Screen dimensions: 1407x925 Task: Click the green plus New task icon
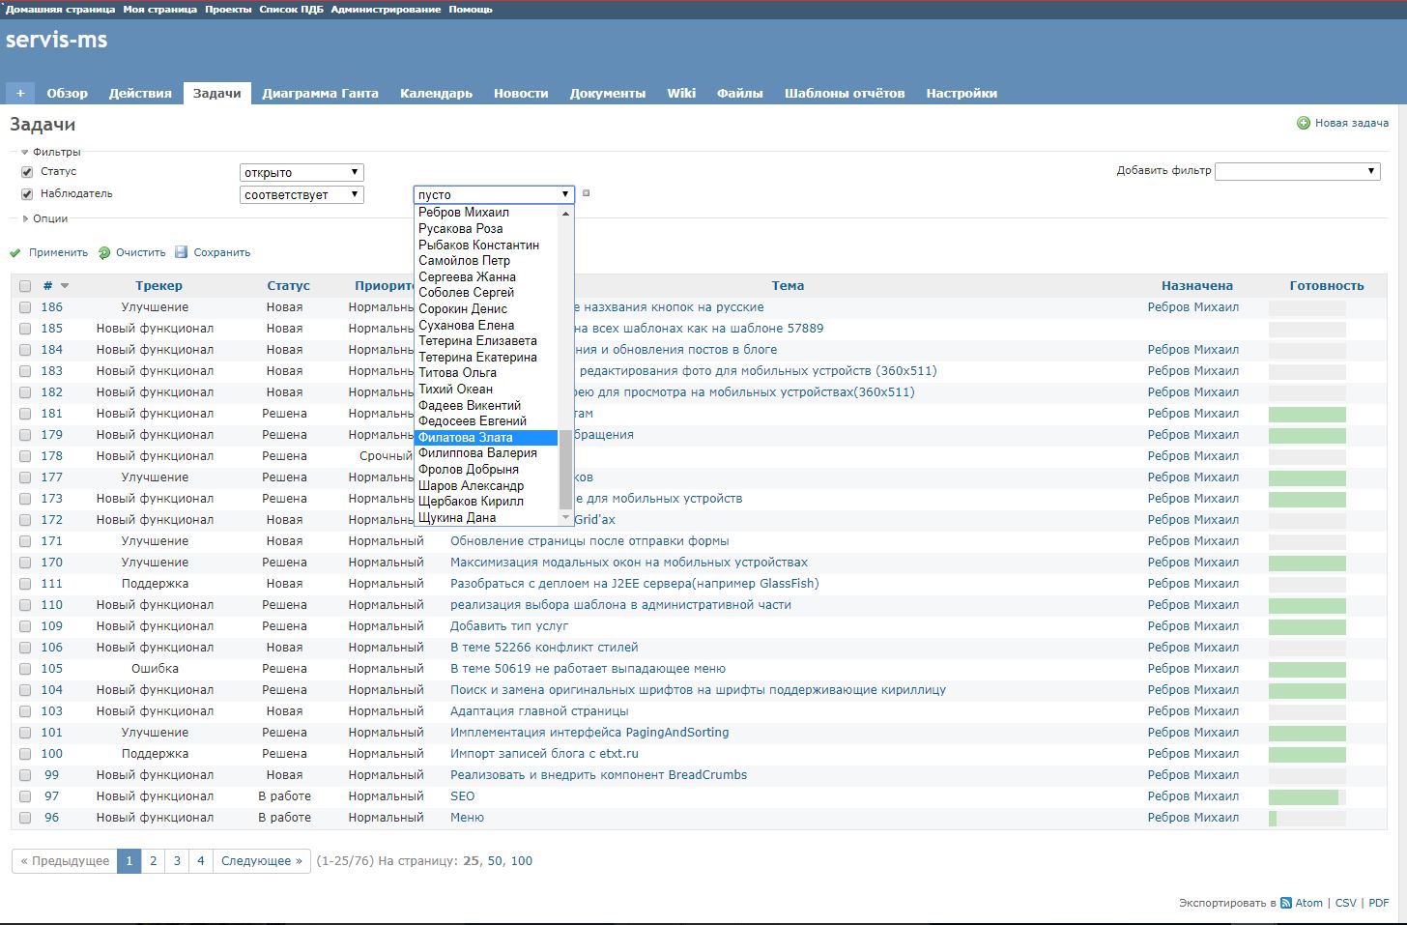1303,123
